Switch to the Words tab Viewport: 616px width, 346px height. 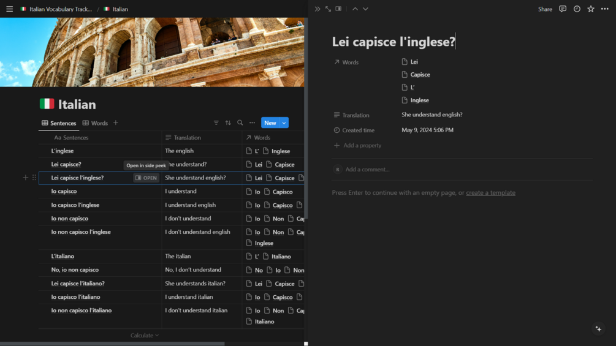coord(95,123)
